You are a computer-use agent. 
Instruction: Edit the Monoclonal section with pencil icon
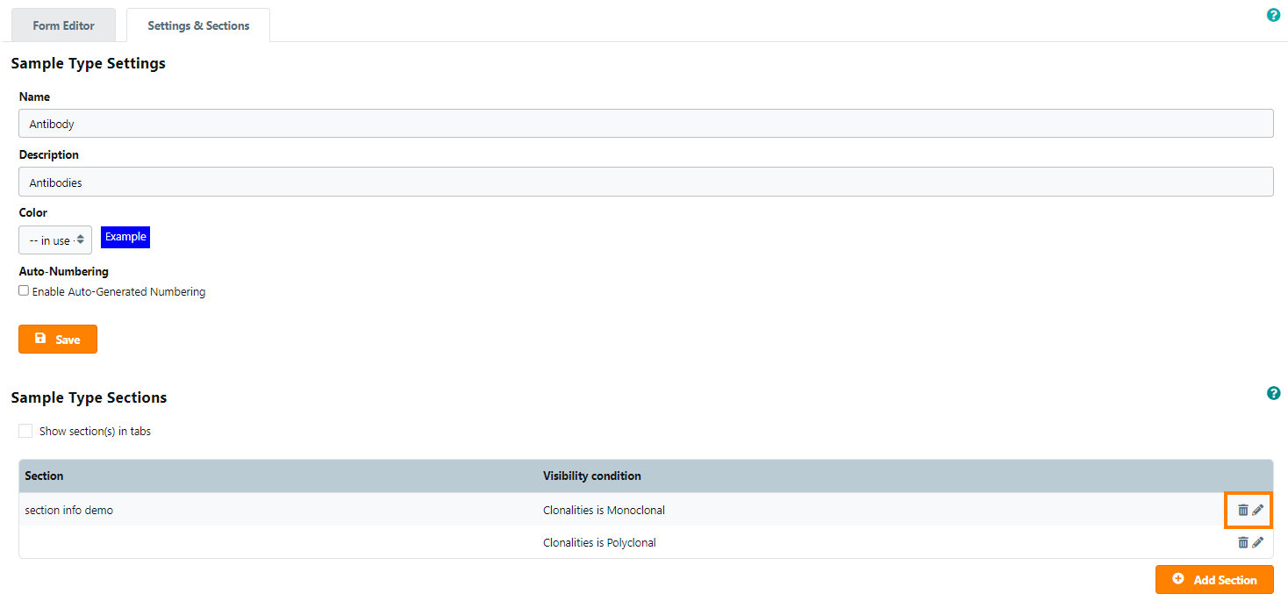[1257, 510]
